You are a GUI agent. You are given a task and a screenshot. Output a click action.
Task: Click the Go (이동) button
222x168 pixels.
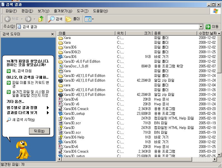(212, 26)
